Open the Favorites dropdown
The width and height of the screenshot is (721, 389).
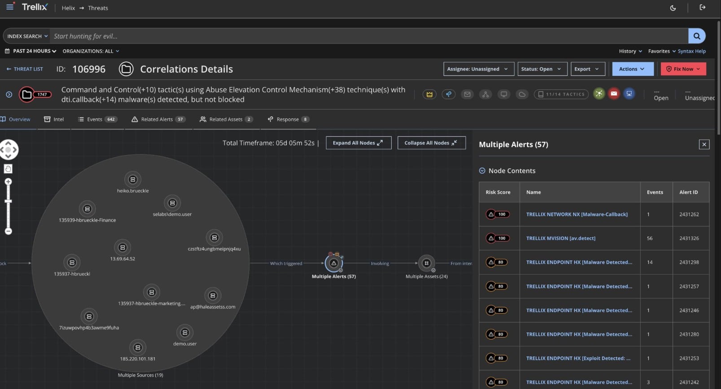click(x=662, y=51)
